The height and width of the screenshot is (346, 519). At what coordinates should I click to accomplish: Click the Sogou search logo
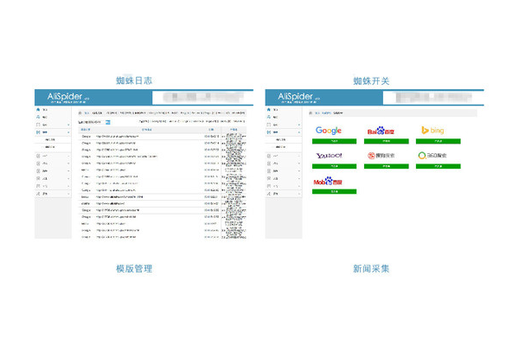tap(380, 156)
